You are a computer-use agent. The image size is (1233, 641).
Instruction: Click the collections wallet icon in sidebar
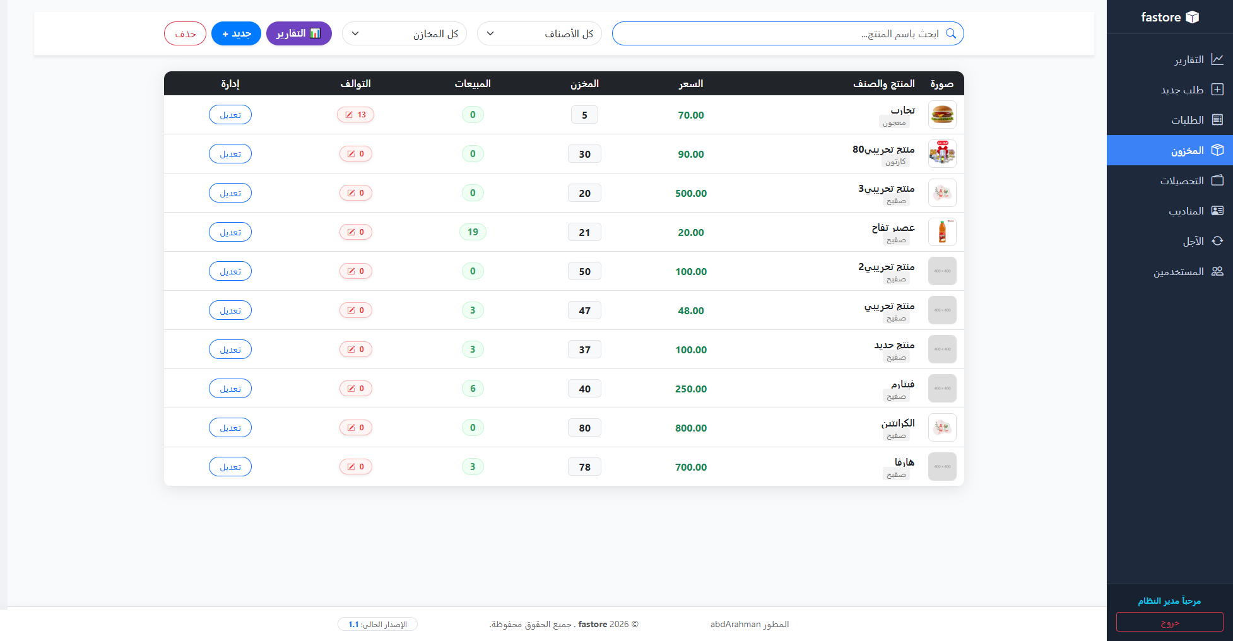1217,180
